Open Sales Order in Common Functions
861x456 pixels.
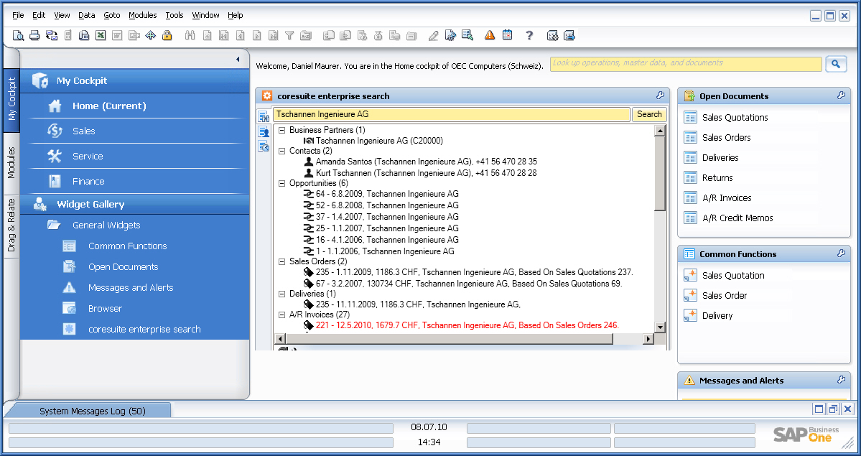tap(725, 296)
